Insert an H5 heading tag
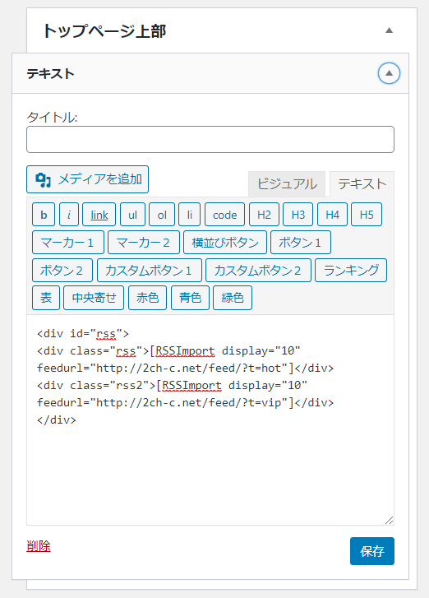429x598 pixels. coord(367,215)
